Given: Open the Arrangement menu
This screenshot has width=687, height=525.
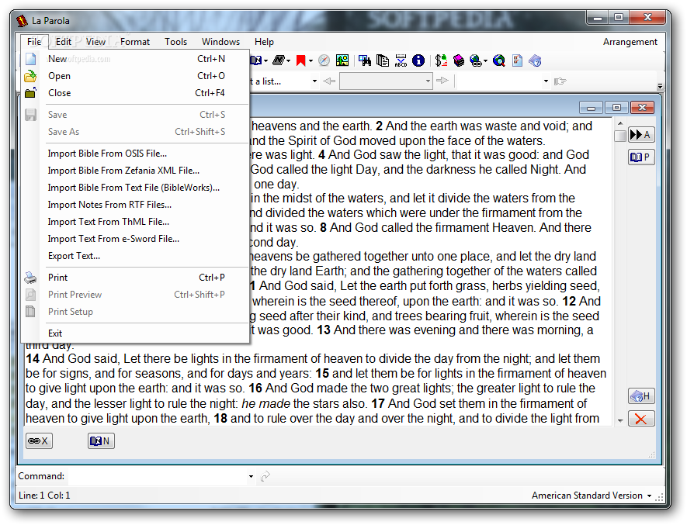Looking at the screenshot, I should (630, 42).
